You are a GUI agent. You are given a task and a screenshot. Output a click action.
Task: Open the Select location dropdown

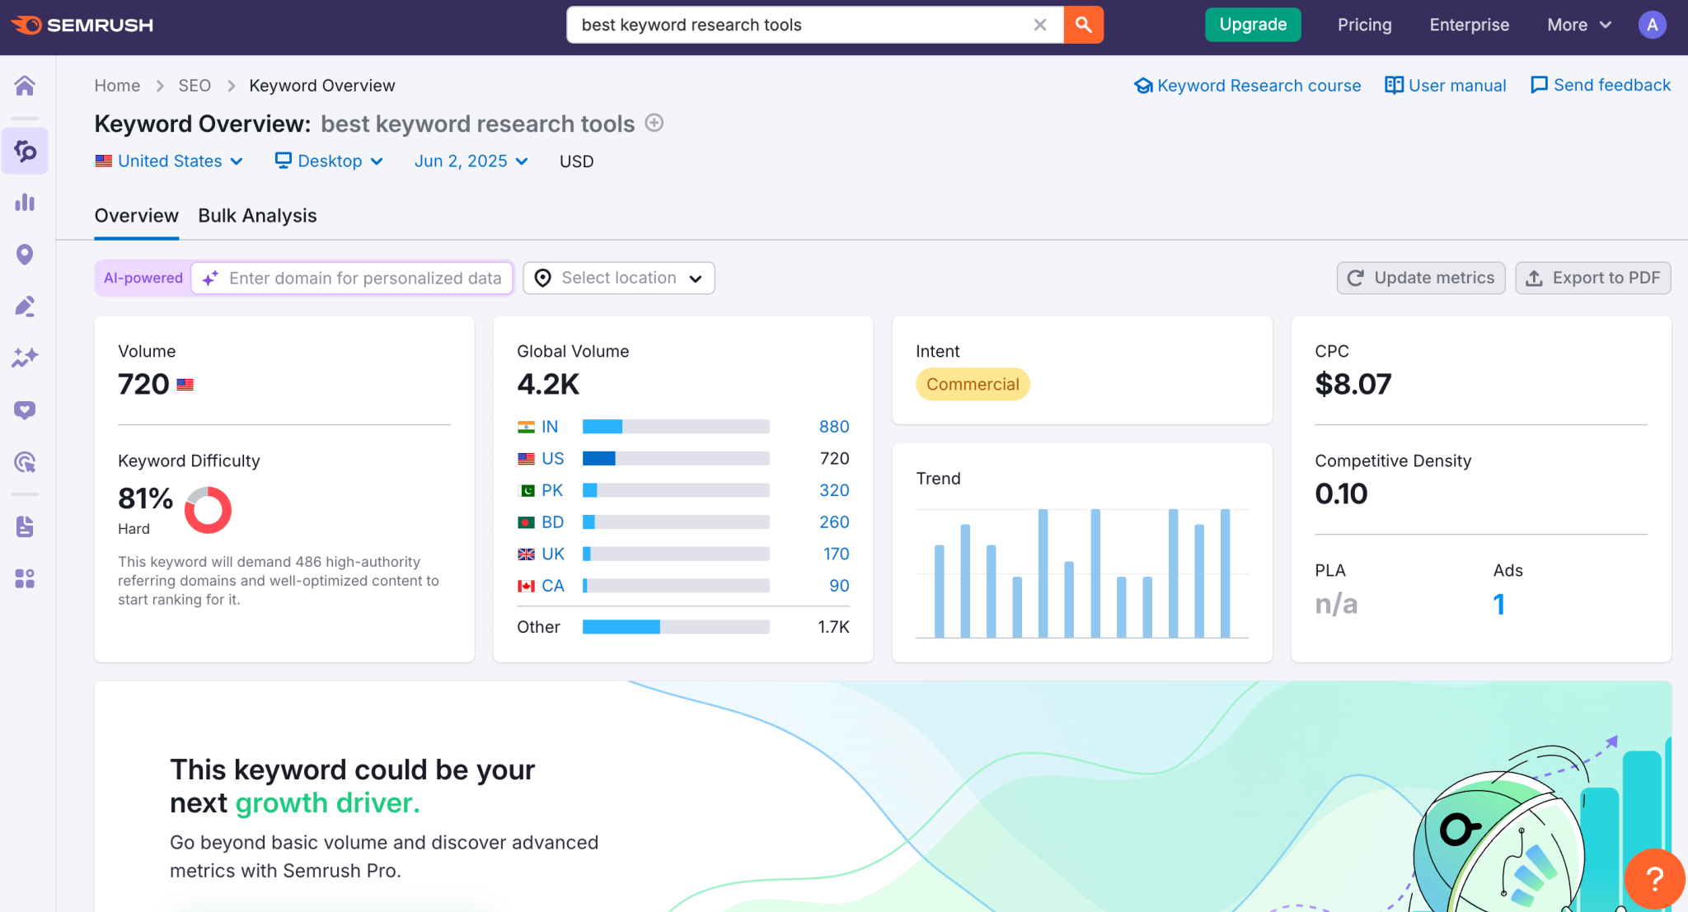(617, 278)
